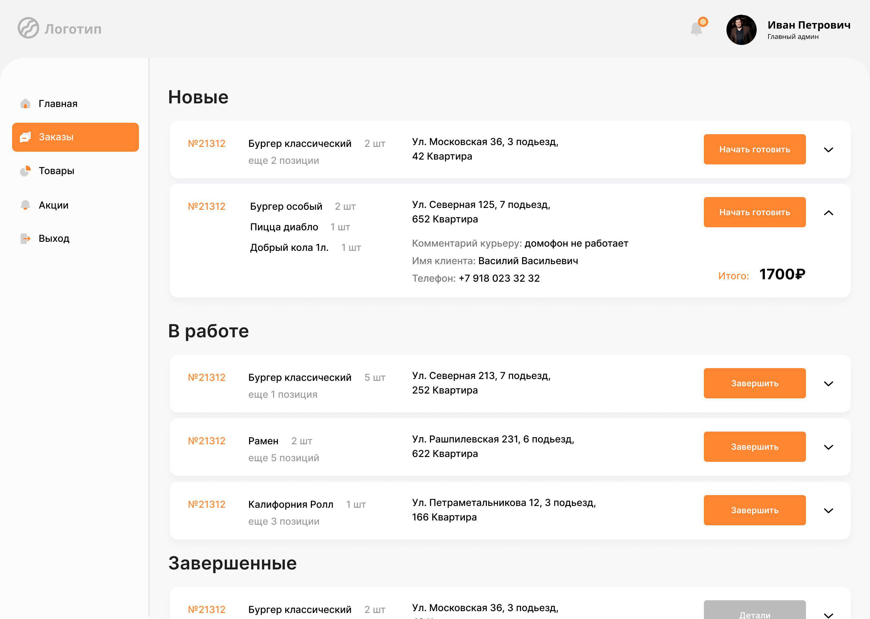Image resolution: width=870 pixels, height=619 pixels.
Task: Go to the Товары menu section
Action: (56, 171)
